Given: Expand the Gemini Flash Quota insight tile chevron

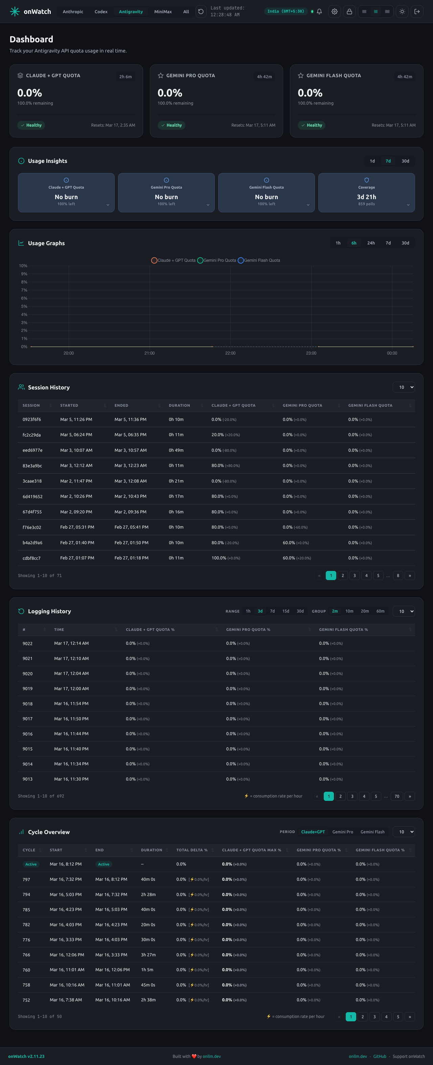Looking at the screenshot, I should point(308,205).
